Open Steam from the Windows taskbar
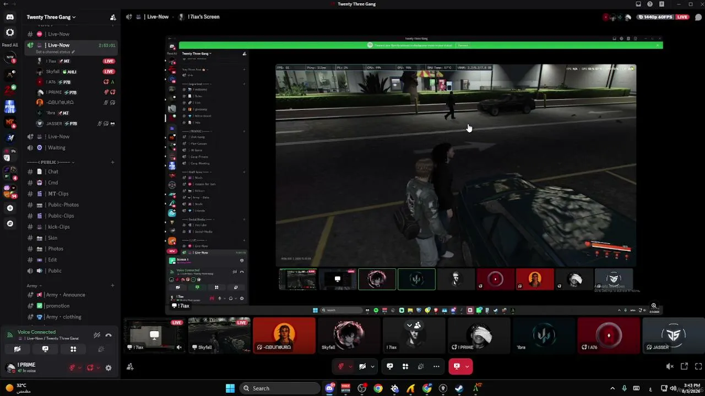This screenshot has width=705, height=396. click(459, 388)
